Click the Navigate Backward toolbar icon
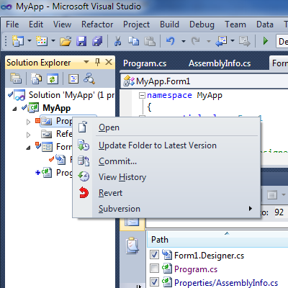288x288 pixels. (x=221, y=41)
